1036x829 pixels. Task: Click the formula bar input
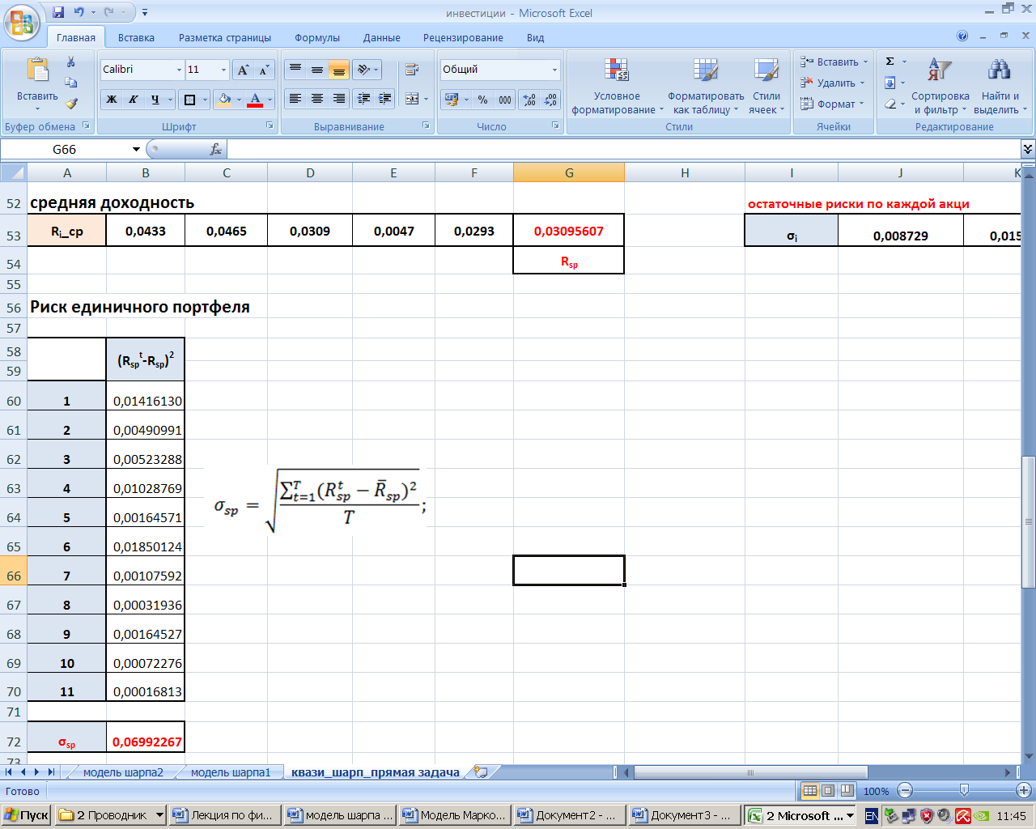(x=623, y=149)
